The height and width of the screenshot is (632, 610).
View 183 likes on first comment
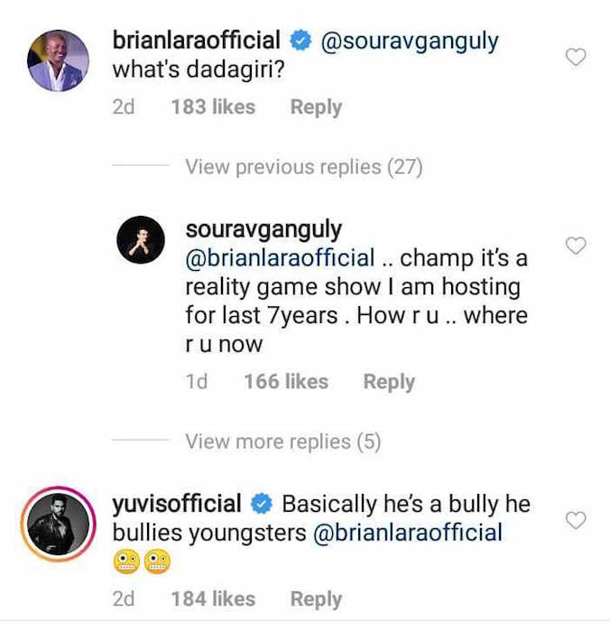point(213,107)
